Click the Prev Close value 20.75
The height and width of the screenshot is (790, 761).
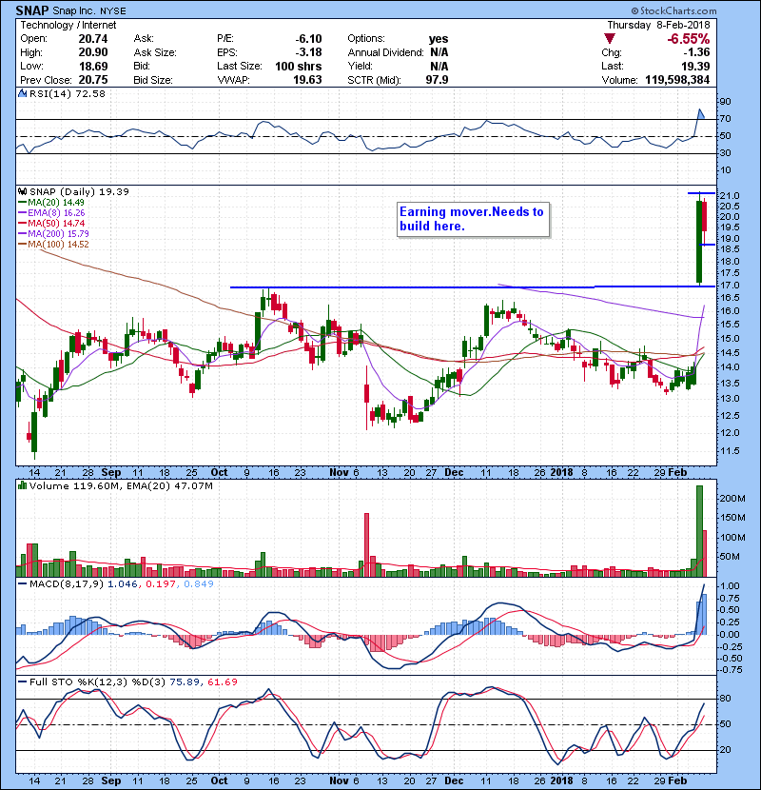93,80
